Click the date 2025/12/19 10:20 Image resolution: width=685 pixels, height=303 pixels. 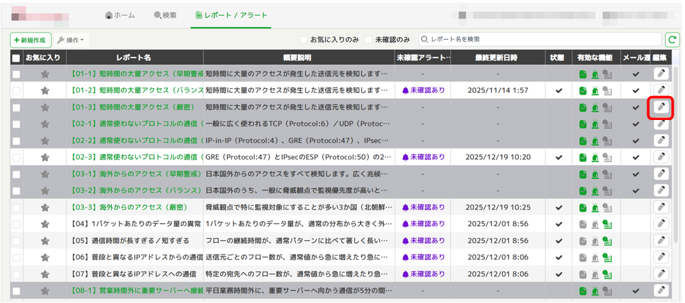tap(498, 157)
